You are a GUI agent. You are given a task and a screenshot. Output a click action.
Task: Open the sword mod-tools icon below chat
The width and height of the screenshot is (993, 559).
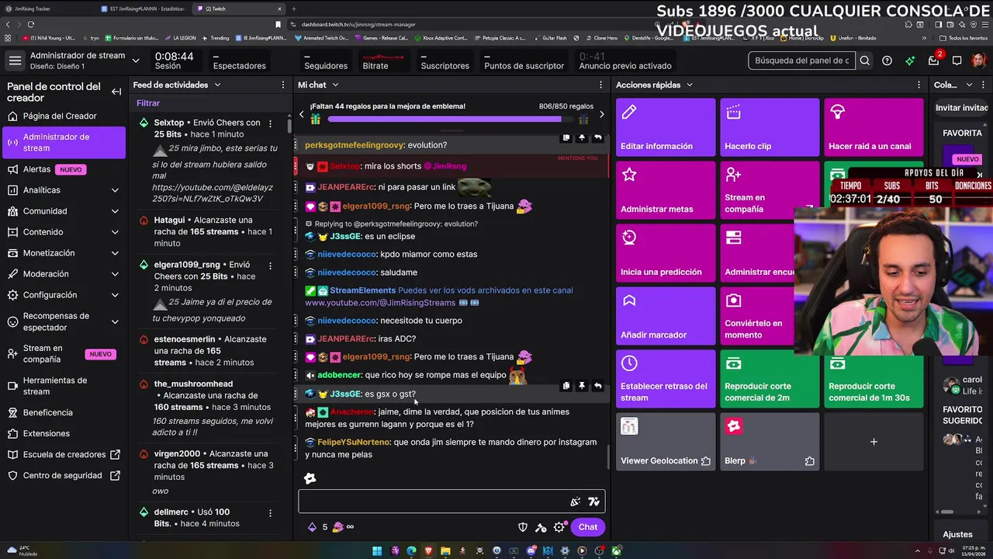point(541,527)
